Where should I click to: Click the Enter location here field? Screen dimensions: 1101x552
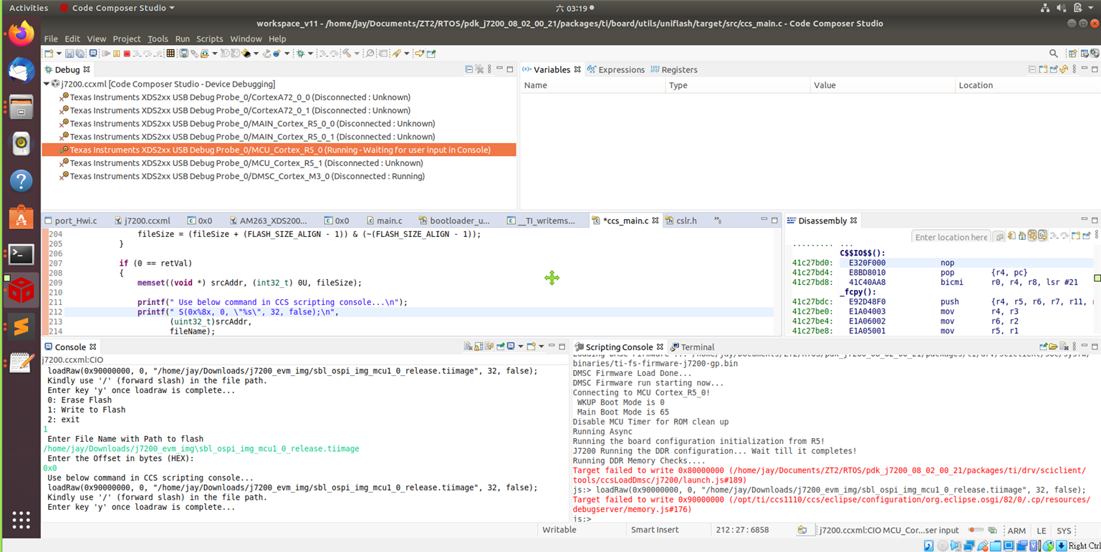click(x=951, y=237)
